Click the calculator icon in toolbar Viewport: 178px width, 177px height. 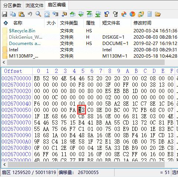tap(149, 14)
